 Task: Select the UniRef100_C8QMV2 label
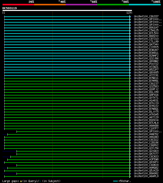click(x=146, y=145)
